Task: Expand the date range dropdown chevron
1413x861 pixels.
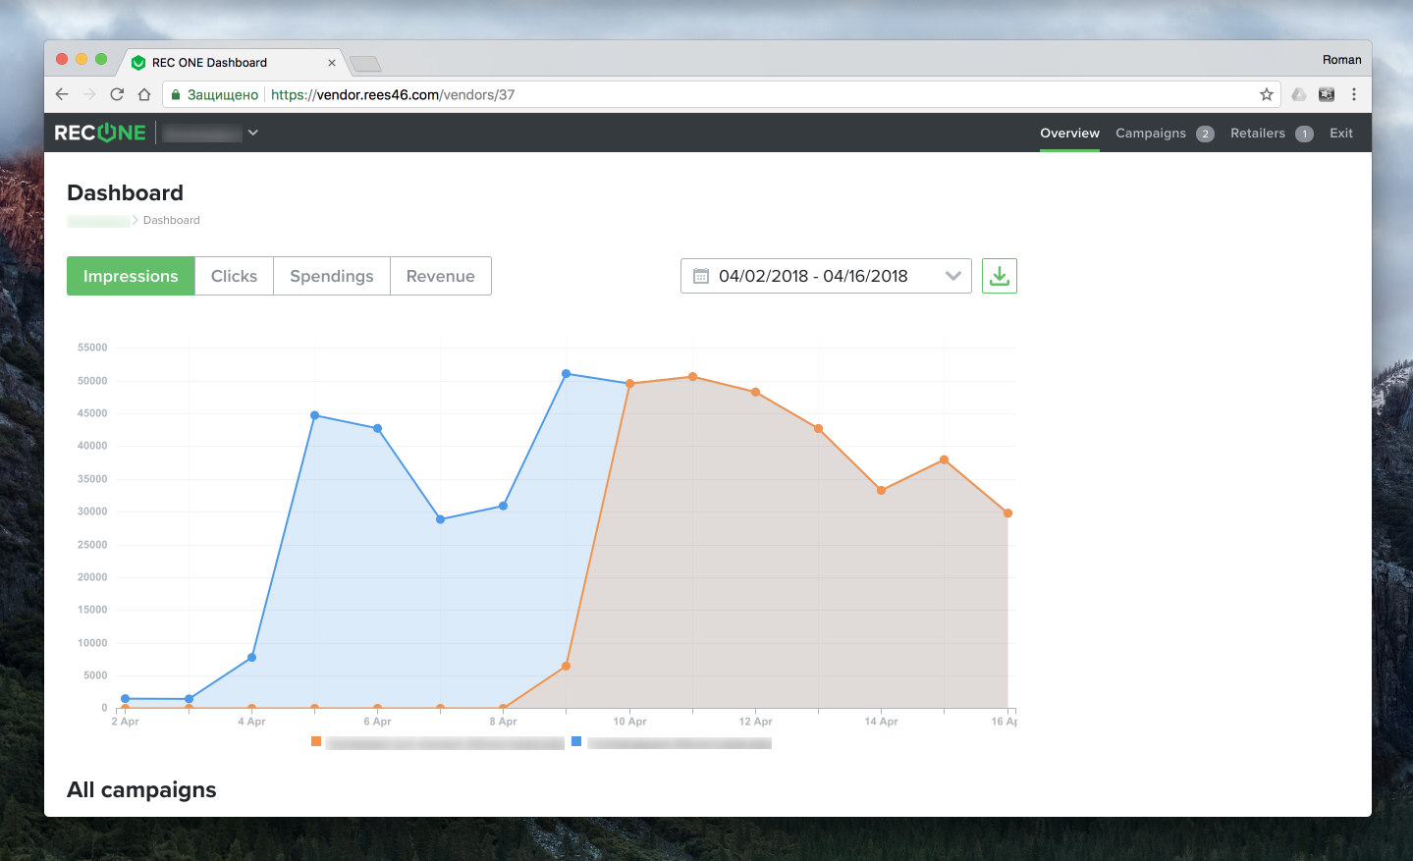Action: (x=952, y=276)
